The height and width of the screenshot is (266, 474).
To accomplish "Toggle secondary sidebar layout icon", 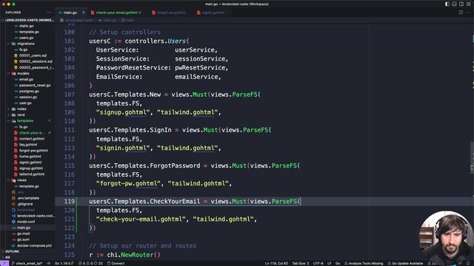I will coord(461,4).
